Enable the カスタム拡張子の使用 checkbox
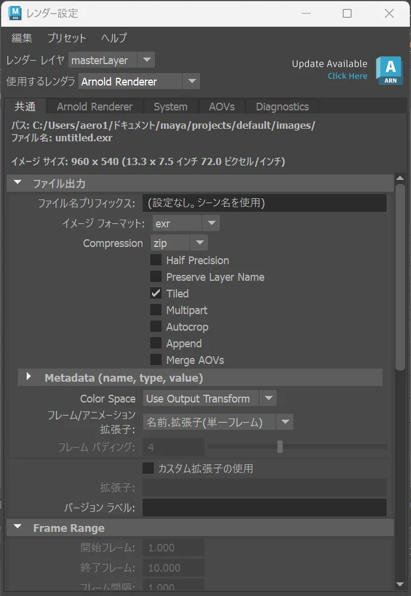The width and height of the screenshot is (411, 596). (x=148, y=468)
